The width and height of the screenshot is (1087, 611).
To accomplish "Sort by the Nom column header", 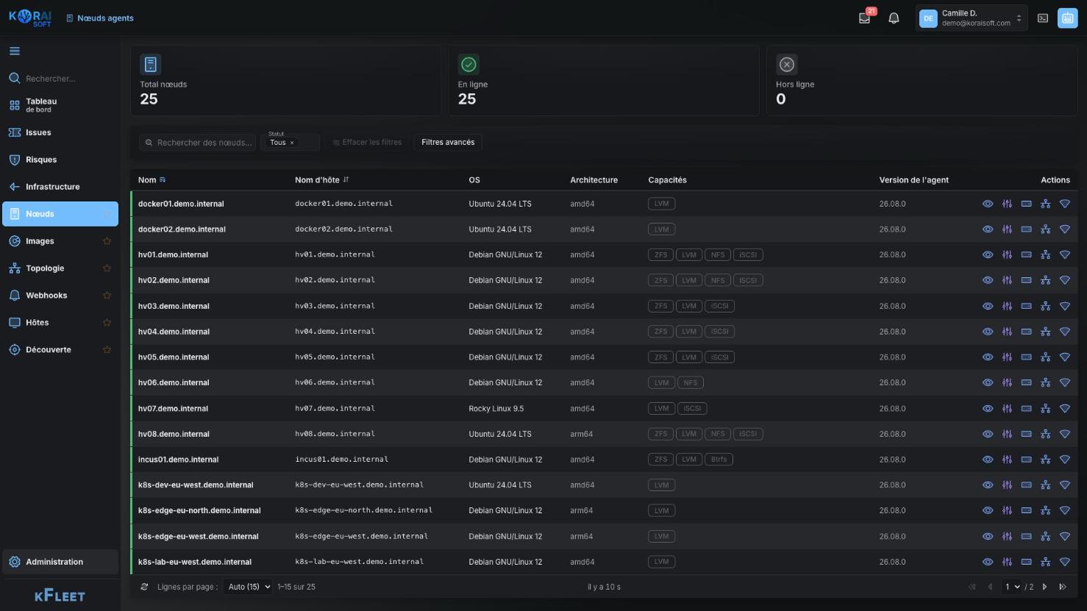I will coord(152,180).
